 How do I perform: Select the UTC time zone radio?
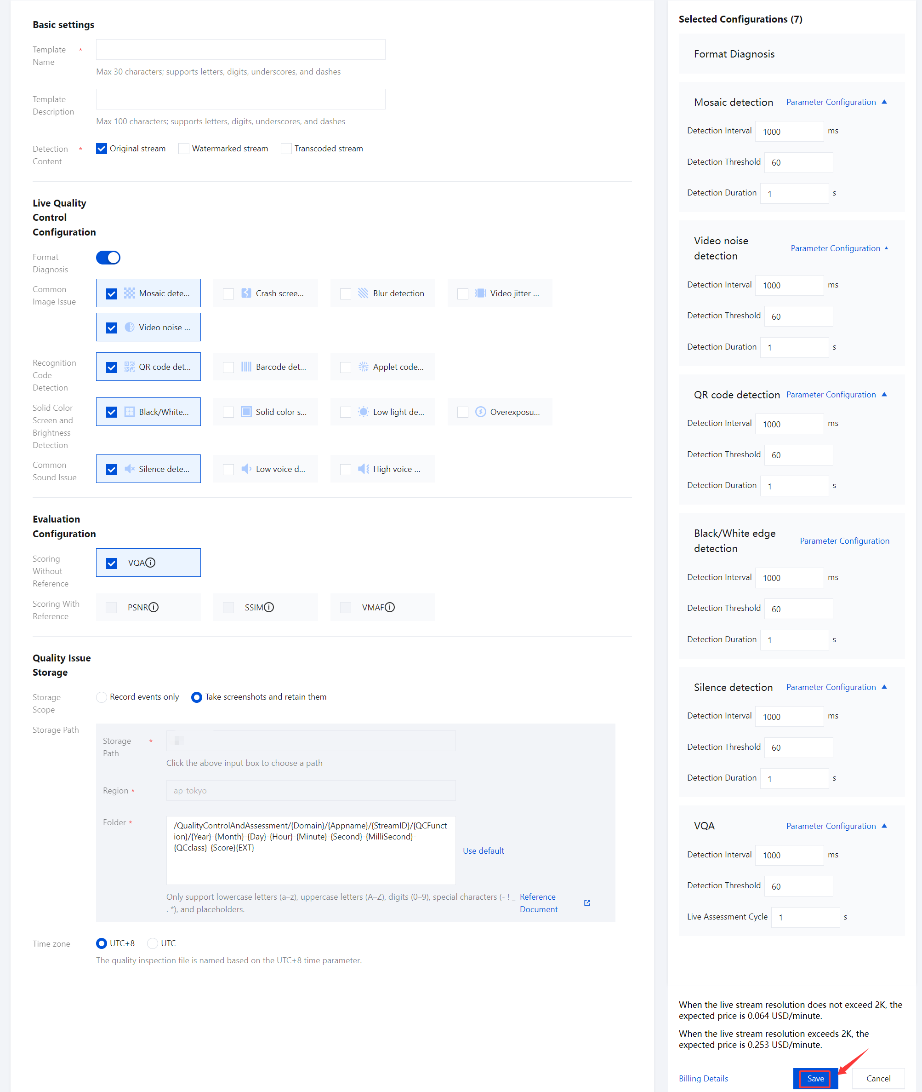153,943
